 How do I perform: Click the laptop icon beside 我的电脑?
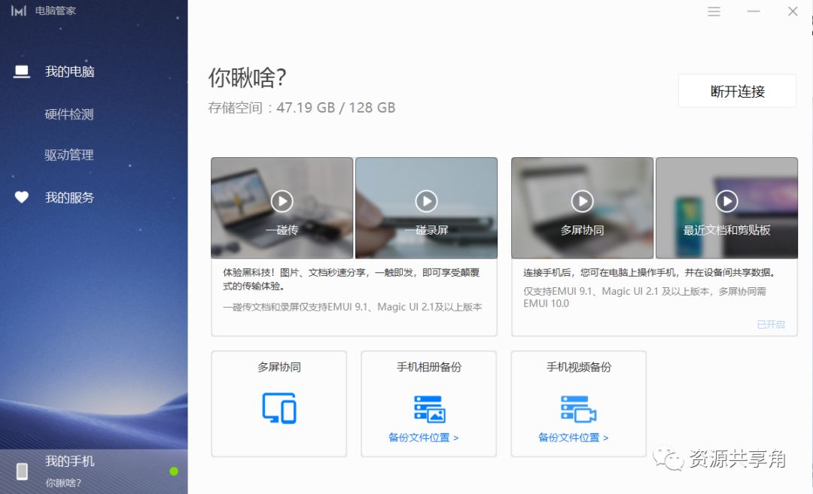coord(21,71)
